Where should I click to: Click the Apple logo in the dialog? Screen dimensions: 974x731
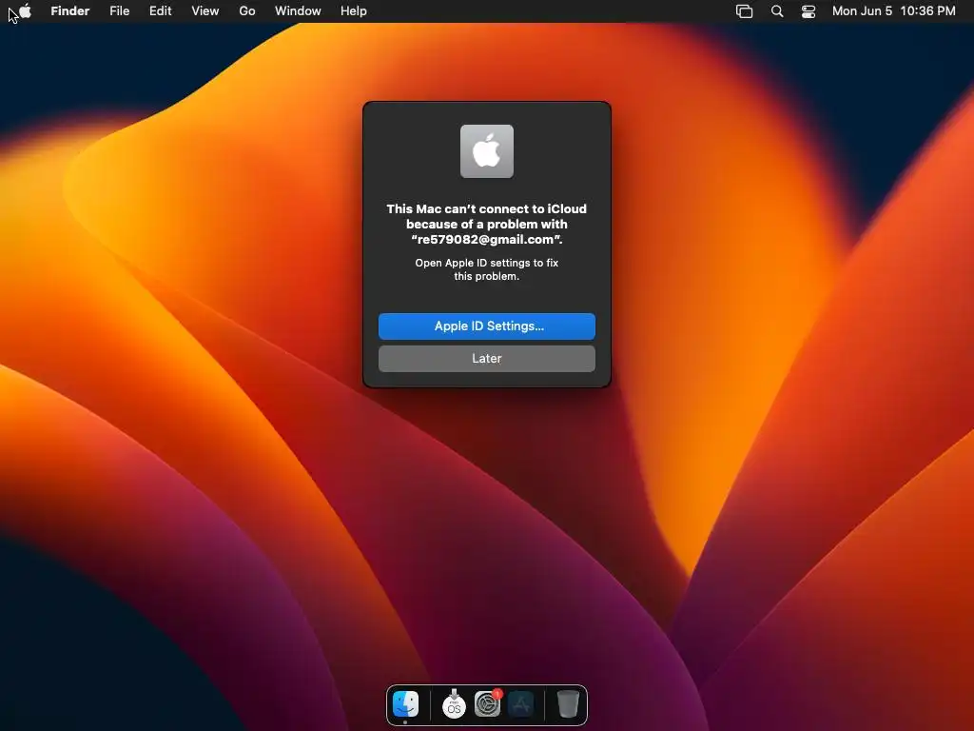tap(487, 151)
